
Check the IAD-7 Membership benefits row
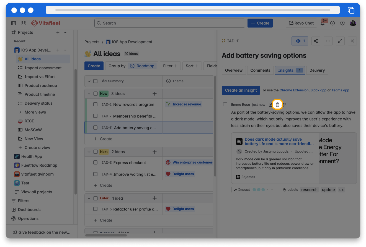pos(96,116)
